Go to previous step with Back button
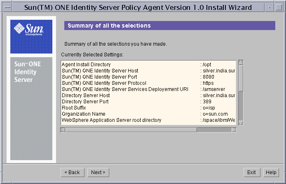 click(x=73, y=172)
